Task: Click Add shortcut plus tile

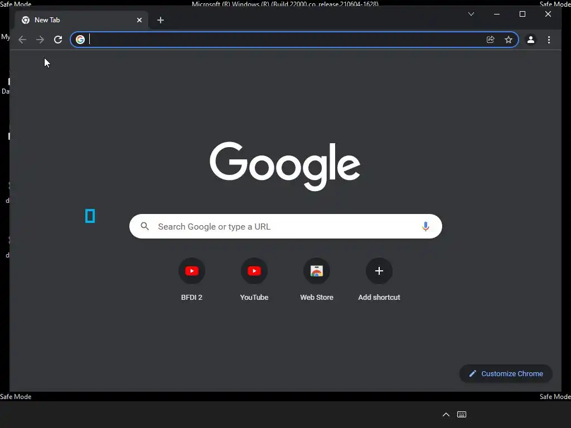Action: tap(379, 280)
